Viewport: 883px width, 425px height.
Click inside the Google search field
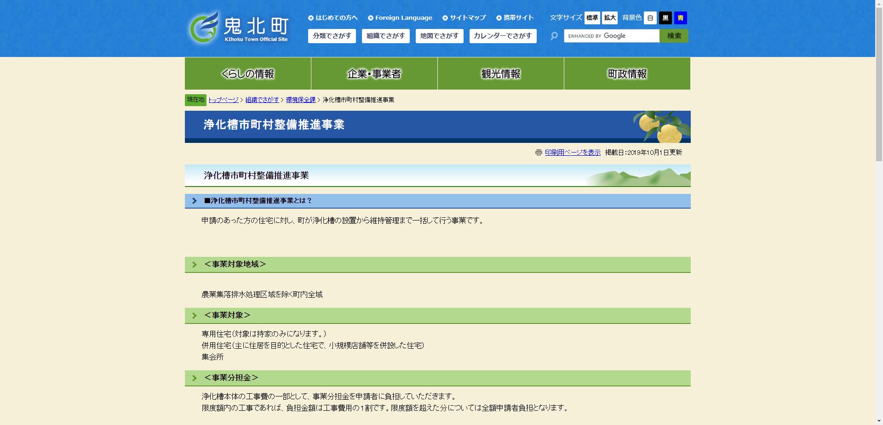612,36
